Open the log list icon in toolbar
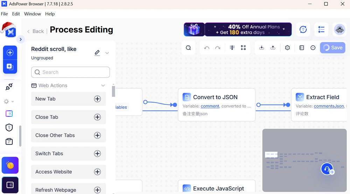This screenshot has width=350, height=194. pos(302,47)
